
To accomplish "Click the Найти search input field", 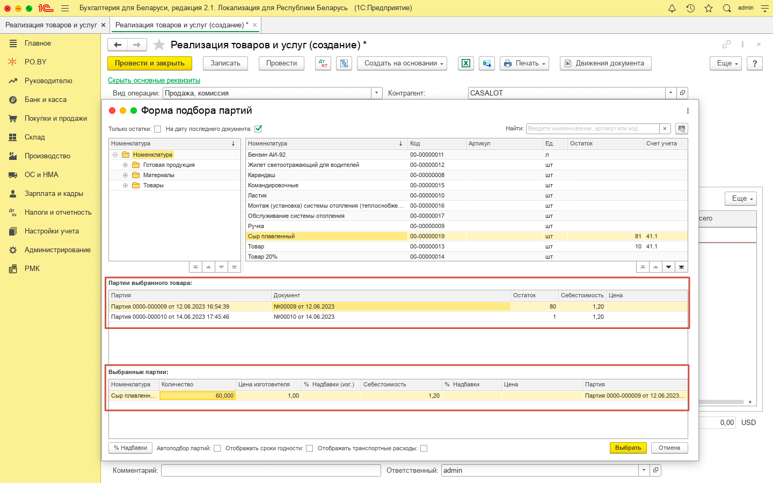I will point(592,129).
